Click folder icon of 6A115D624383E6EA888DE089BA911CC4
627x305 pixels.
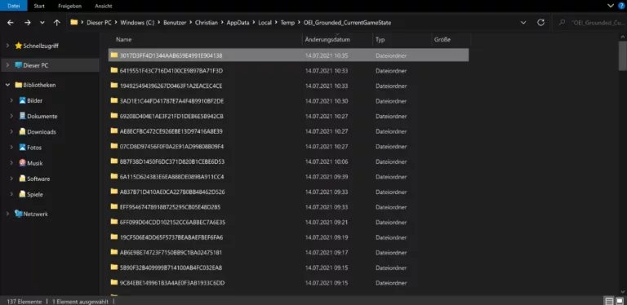[x=114, y=176]
